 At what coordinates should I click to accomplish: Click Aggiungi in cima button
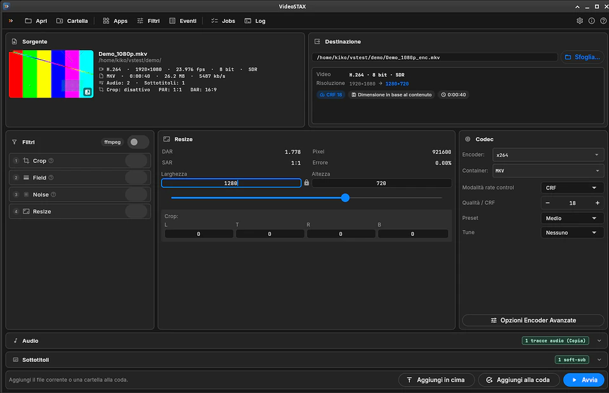click(x=436, y=380)
